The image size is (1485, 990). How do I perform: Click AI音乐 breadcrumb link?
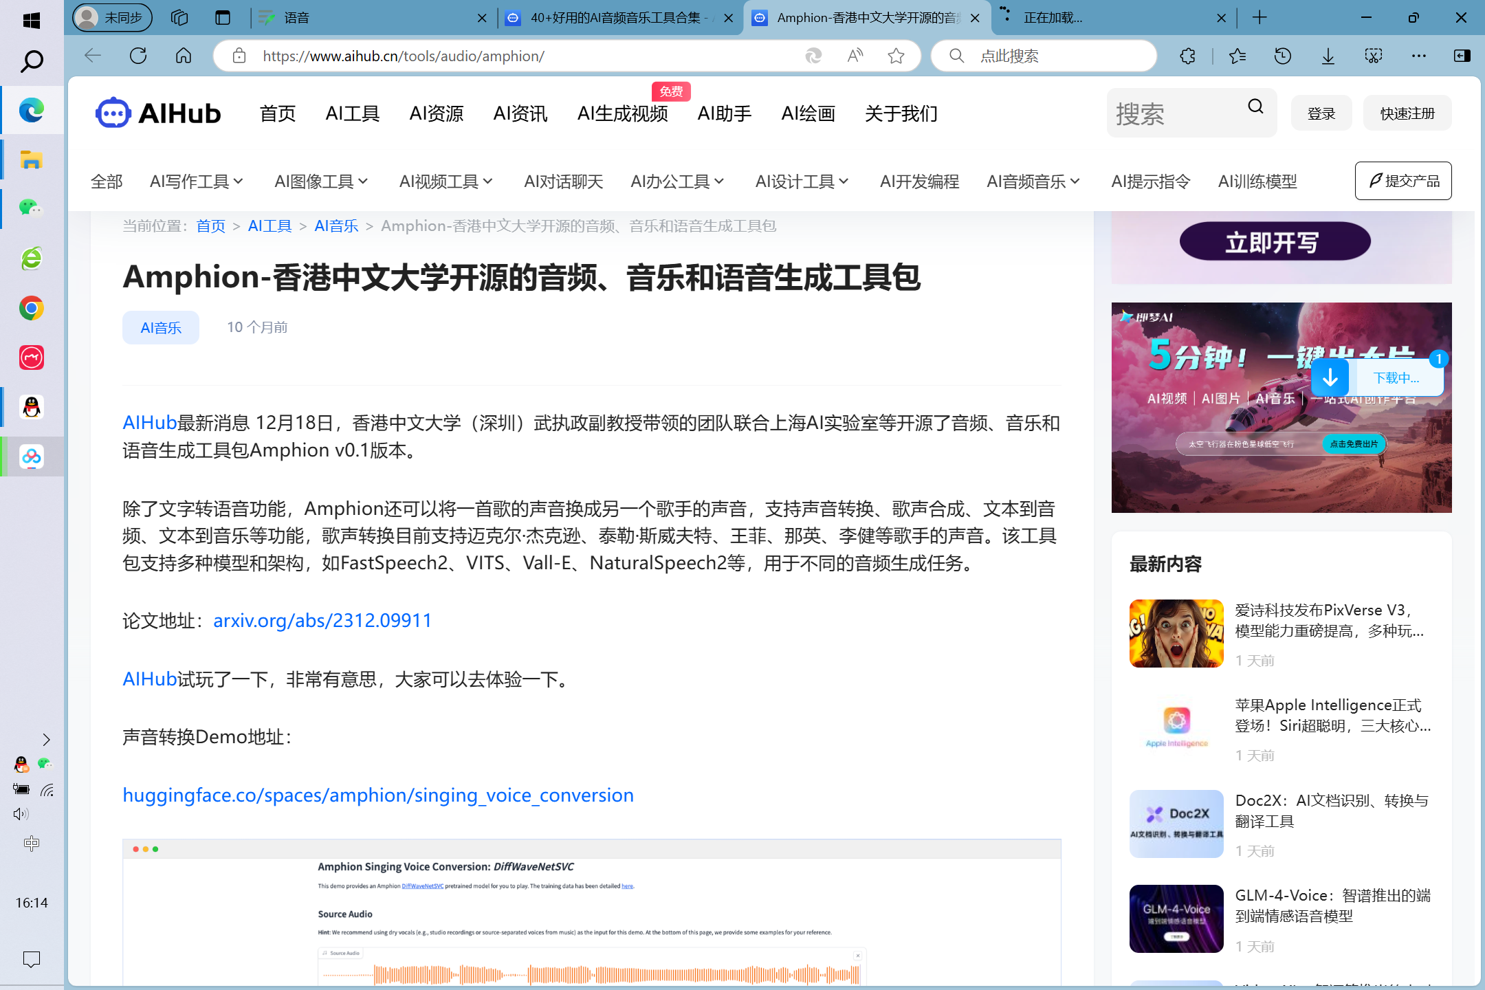[x=336, y=225]
